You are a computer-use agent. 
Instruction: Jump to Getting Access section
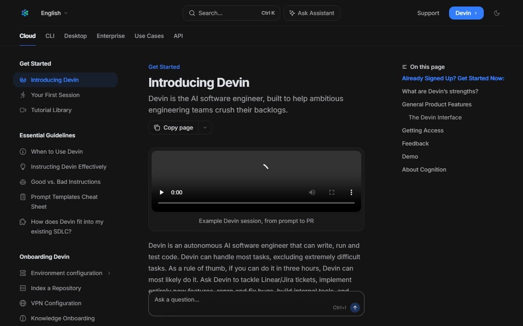click(x=423, y=130)
